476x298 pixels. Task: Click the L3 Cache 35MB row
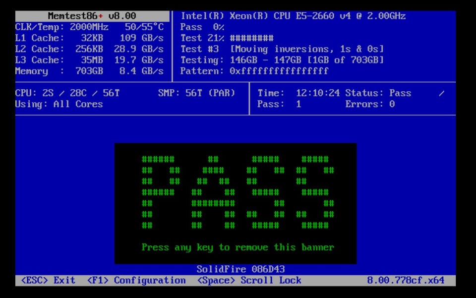click(90, 60)
